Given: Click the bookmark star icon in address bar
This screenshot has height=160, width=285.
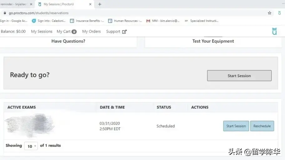Looking at the screenshot, I should [269, 13].
